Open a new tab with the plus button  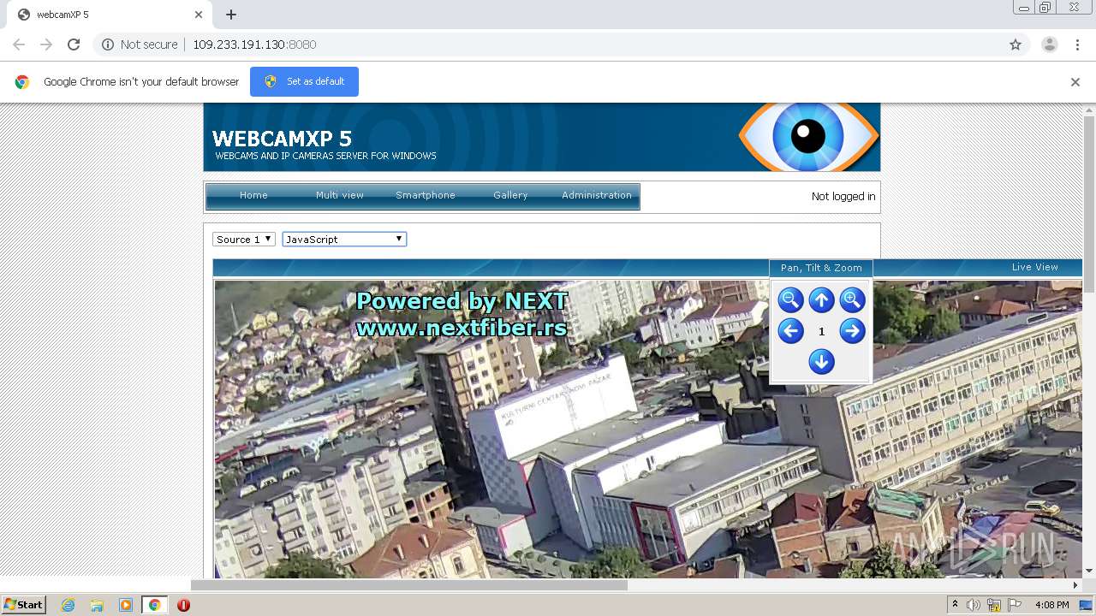(231, 15)
